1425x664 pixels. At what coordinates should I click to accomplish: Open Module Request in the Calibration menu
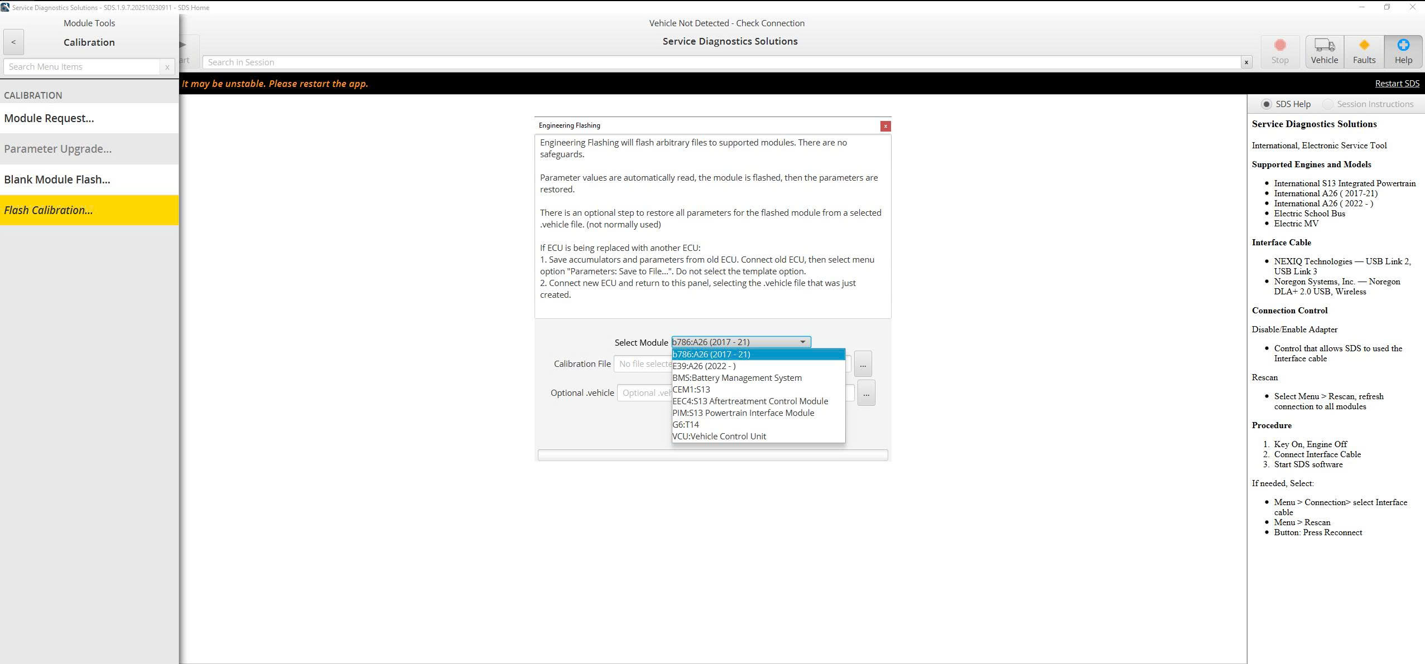click(x=49, y=118)
